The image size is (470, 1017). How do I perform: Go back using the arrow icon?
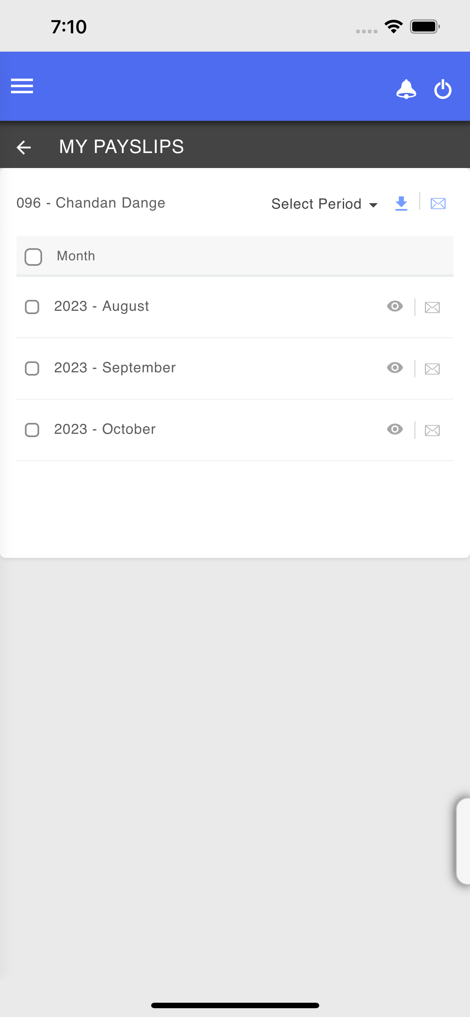pos(24,147)
